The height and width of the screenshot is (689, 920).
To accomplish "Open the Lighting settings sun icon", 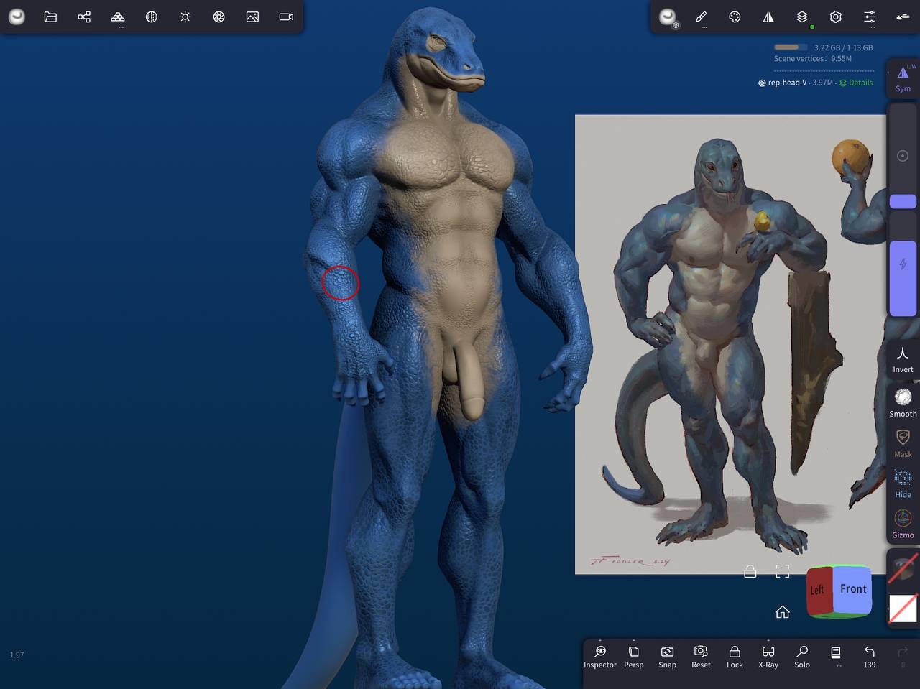I will (x=185, y=17).
